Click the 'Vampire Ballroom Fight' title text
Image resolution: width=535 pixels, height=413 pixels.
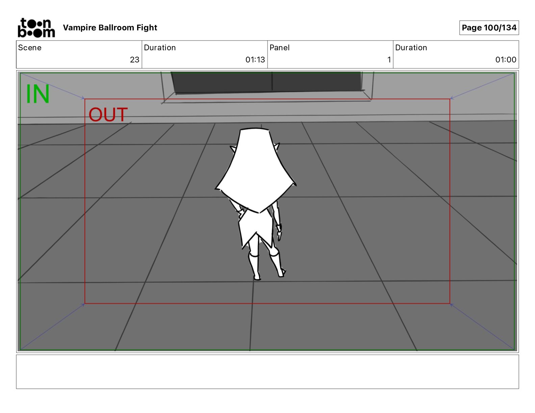pyautogui.click(x=110, y=28)
